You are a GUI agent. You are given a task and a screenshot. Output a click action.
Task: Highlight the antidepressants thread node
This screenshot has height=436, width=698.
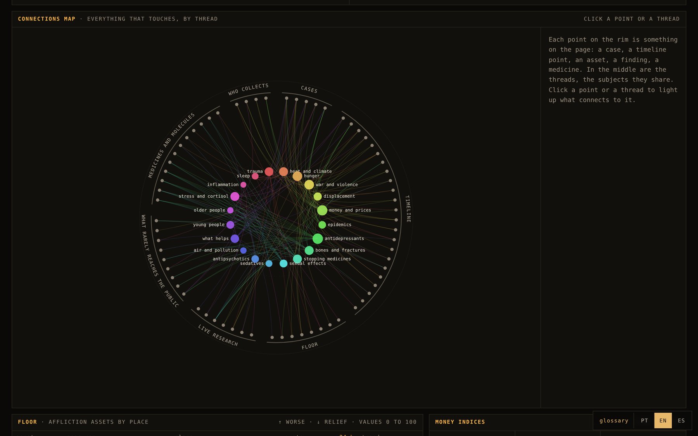coord(318,239)
